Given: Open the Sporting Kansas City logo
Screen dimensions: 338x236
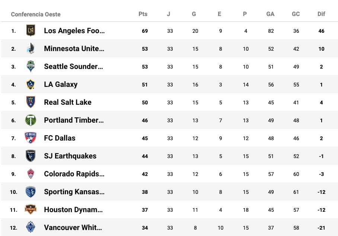Looking at the screenshot, I should click(31, 192).
